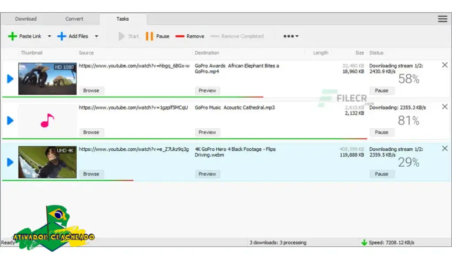The width and height of the screenshot is (452, 254).
Task: Click the blue Add Files plus icon
Action: (62, 36)
